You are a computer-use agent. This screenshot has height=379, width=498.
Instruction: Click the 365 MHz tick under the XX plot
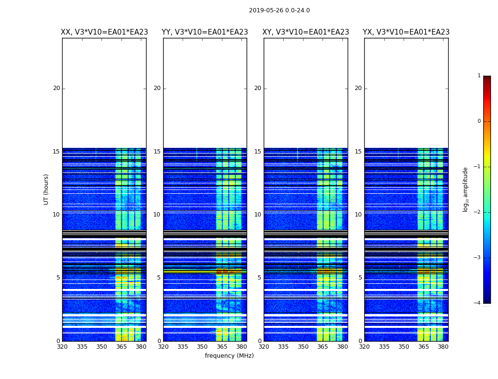point(121,347)
